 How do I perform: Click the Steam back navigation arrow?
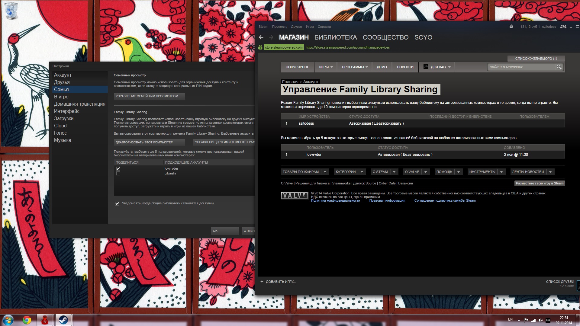click(x=261, y=37)
